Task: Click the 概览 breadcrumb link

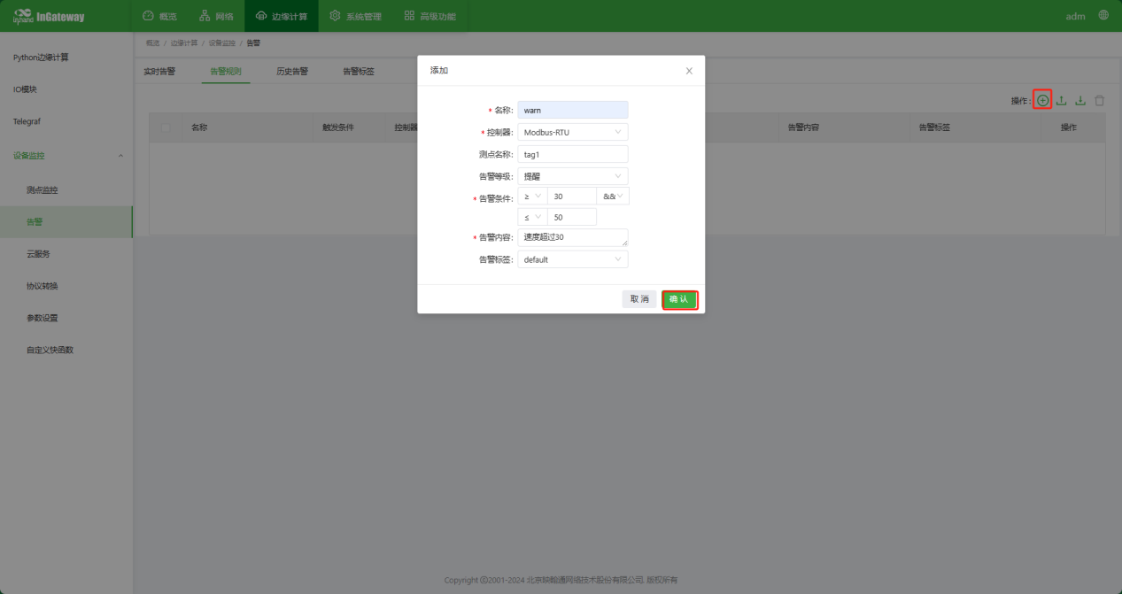Action: 152,42
